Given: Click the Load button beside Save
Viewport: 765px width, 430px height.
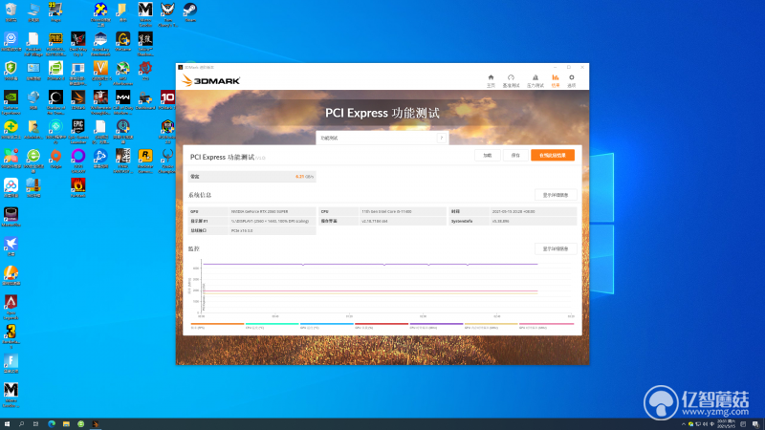Looking at the screenshot, I should click(488, 155).
